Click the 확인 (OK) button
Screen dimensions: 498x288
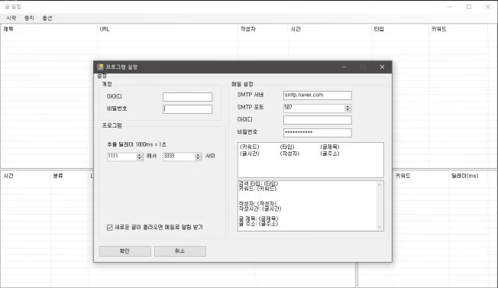click(x=124, y=251)
